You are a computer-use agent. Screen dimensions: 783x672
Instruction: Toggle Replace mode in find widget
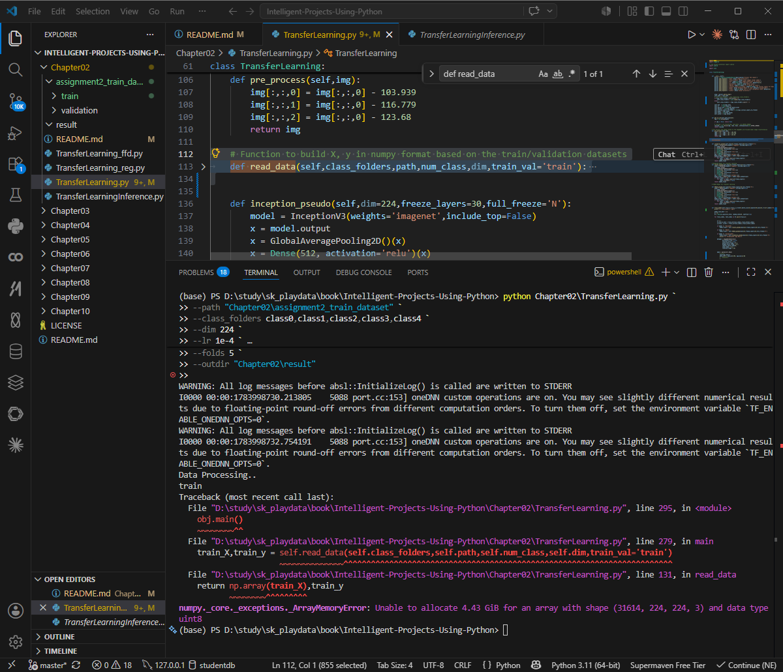(x=431, y=74)
